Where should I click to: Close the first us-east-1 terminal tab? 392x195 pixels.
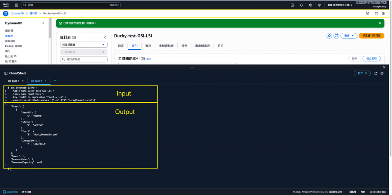pyautogui.click(x=23, y=81)
